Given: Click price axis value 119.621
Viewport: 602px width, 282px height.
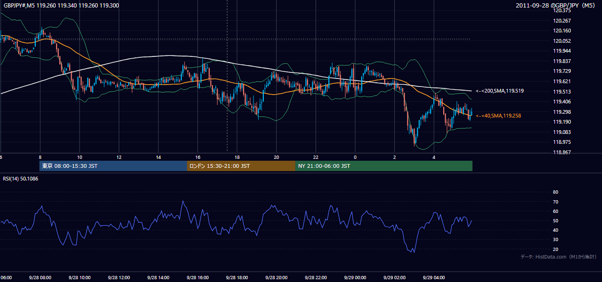Looking at the screenshot, I should click(x=562, y=81).
